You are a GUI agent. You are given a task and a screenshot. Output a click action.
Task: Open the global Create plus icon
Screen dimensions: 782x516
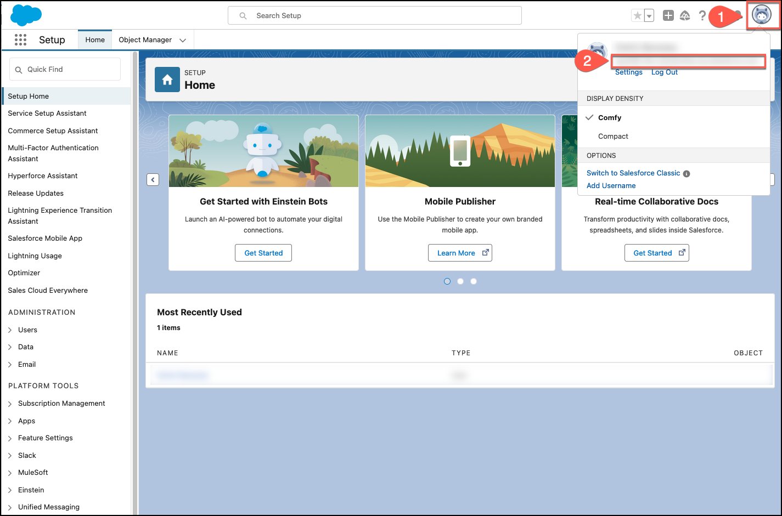668,15
